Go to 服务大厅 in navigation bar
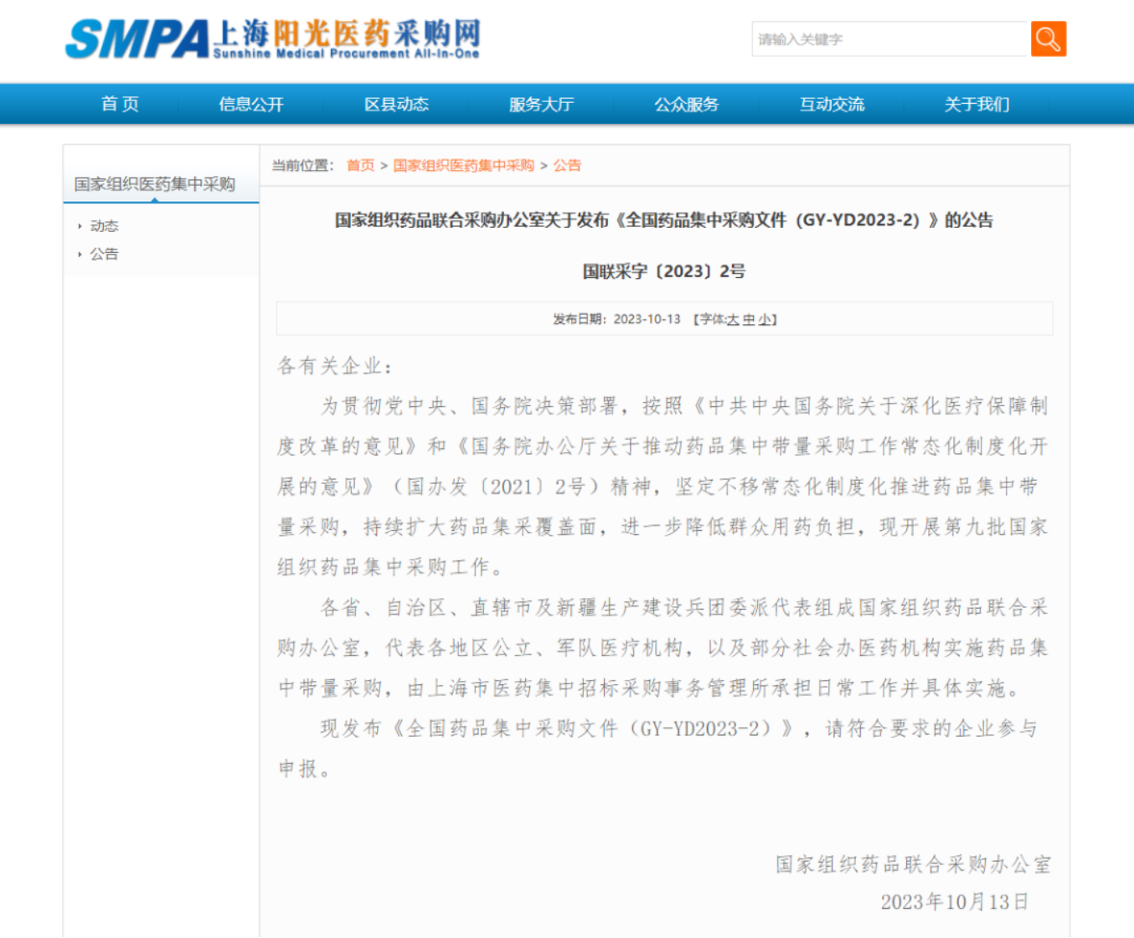Screen dimensions: 1134x938 541,104
